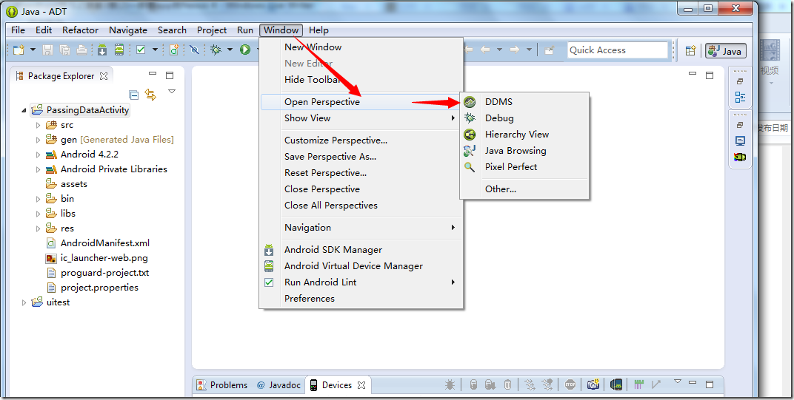Click the green Run toolbar button
This screenshot has height=400, width=794.
point(246,50)
